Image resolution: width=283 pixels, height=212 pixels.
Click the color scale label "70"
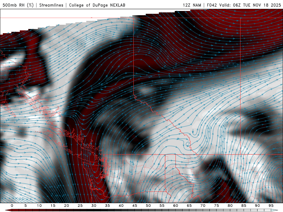point(203,206)
